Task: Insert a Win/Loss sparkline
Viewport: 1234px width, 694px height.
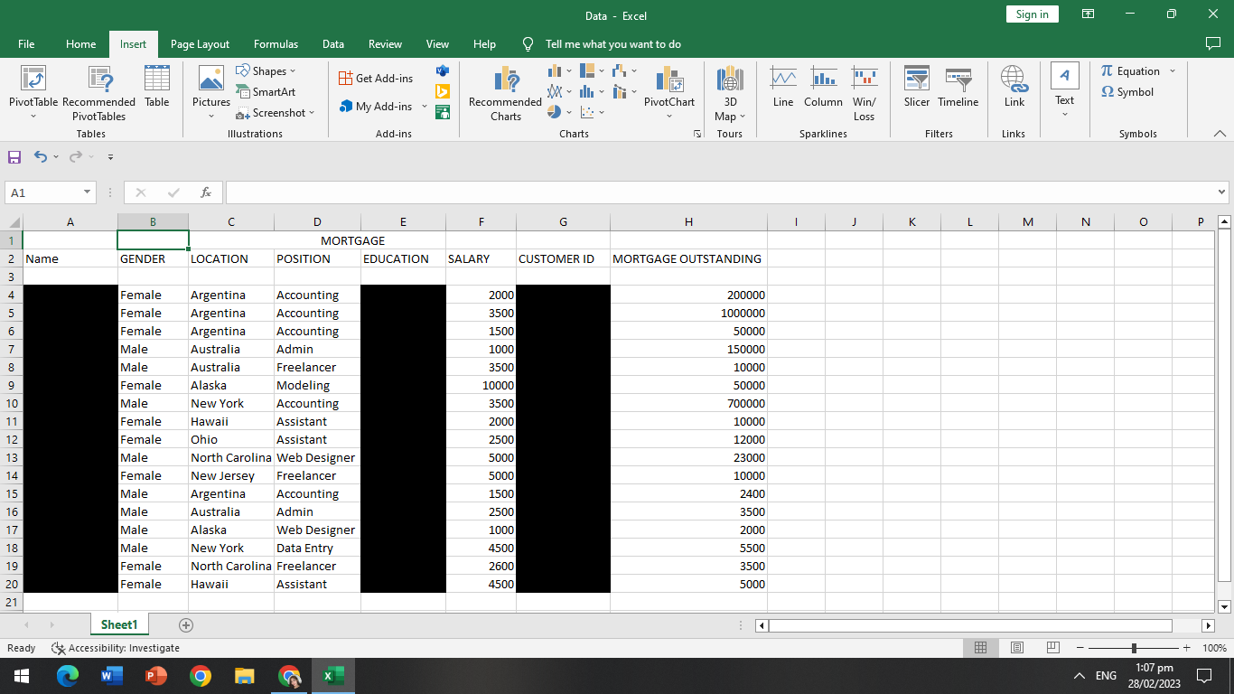Action: (865, 92)
